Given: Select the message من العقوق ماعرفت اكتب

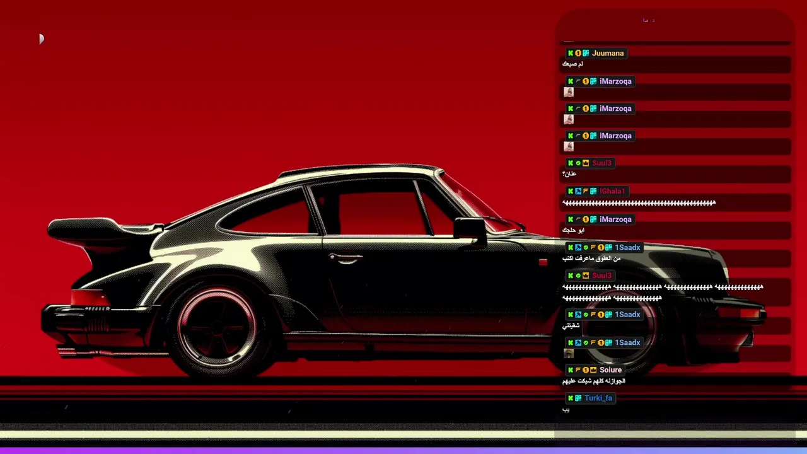Looking at the screenshot, I should point(591,259).
